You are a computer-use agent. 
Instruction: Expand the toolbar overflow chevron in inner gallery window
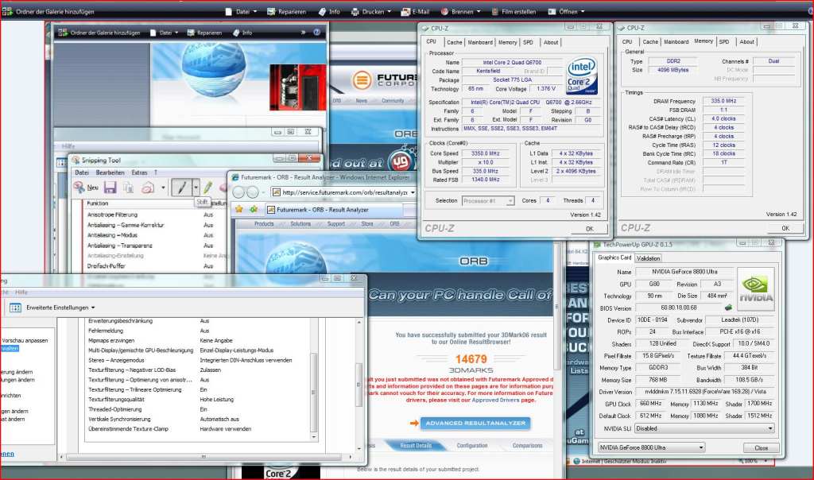(x=303, y=32)
